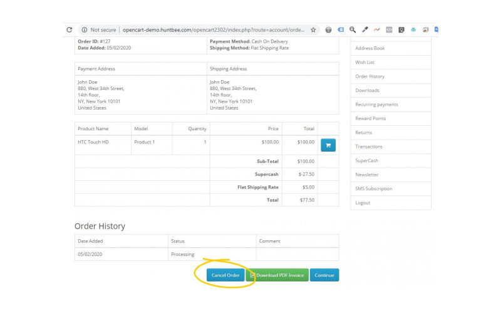Open SuperCash from the sidebar menu
The image size is (501, 313).
366,160
